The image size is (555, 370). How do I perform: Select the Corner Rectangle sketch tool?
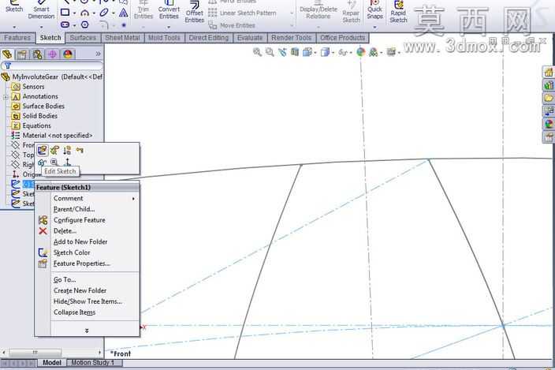(65, 13)
